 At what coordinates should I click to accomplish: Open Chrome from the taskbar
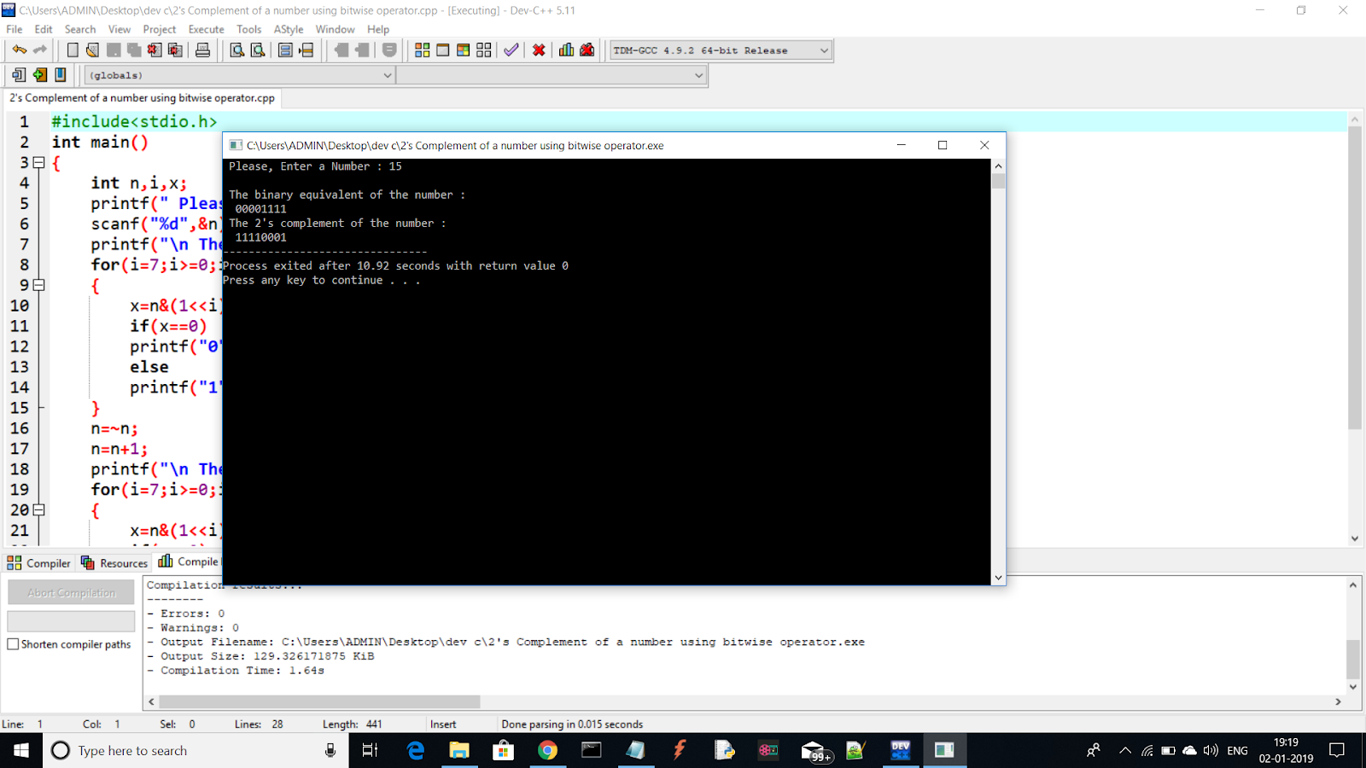(x=547, y=750)
